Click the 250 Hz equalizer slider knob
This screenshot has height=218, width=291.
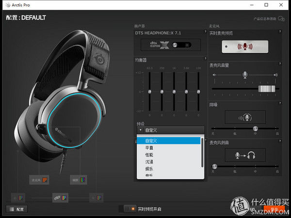point(162,92)
